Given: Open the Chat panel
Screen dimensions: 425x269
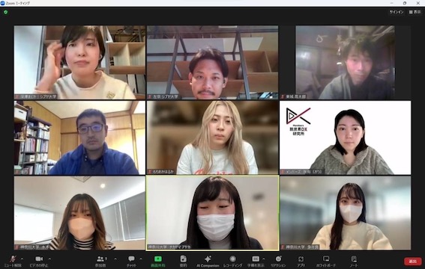Looking at the screenshot, I should [131, 262].
